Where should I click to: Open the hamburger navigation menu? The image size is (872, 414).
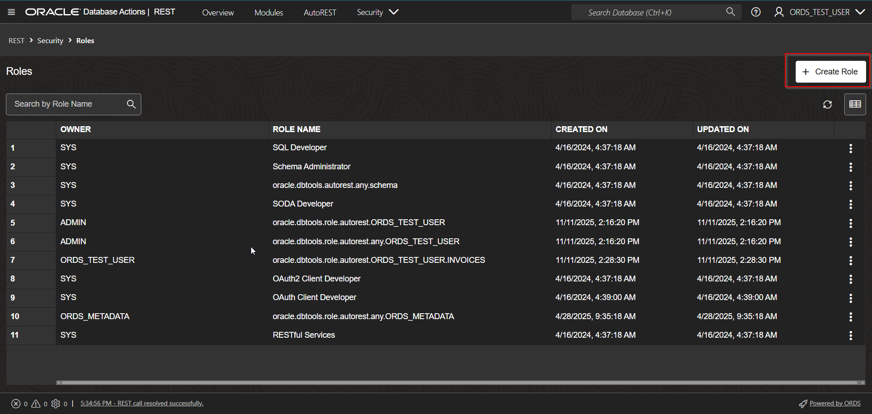click(x=11, y=12)
